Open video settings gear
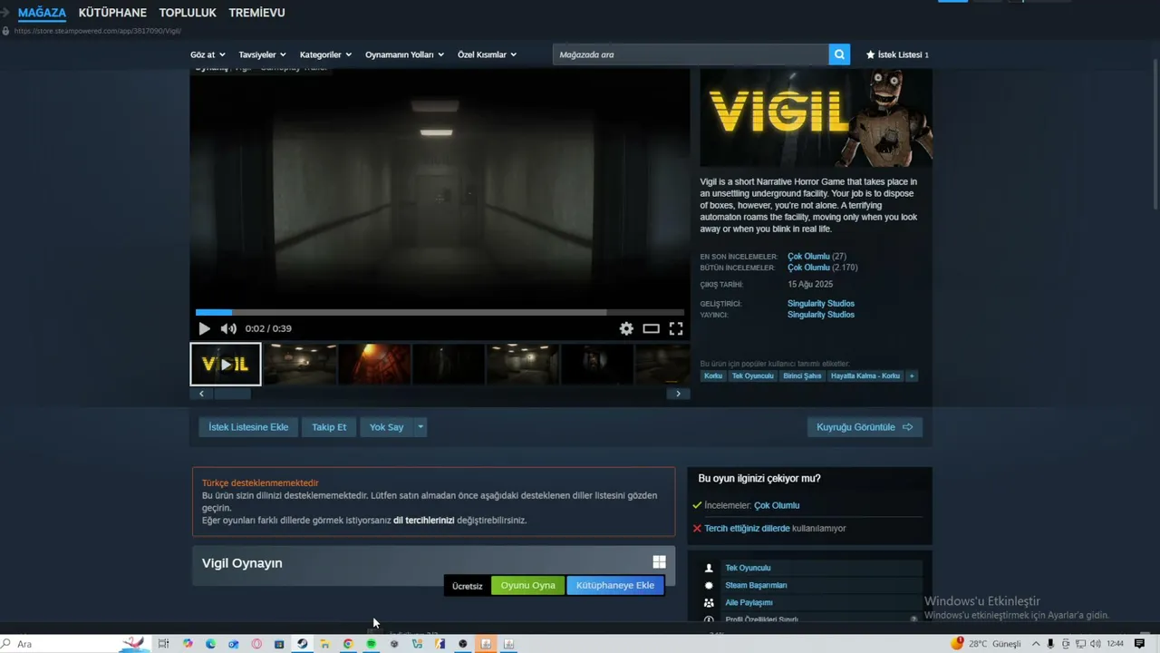 [x=626, y=328]
